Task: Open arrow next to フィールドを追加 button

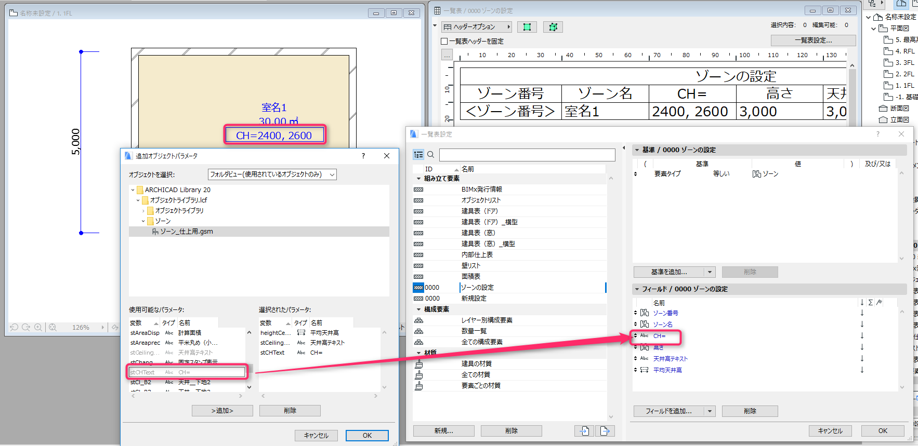Action: click(710, 411)
